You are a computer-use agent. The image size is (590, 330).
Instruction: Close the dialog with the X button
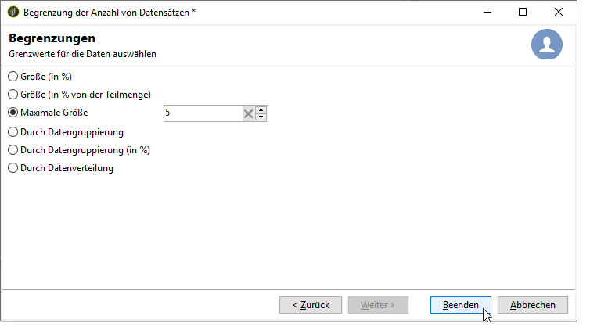click(x=559, y=12)
